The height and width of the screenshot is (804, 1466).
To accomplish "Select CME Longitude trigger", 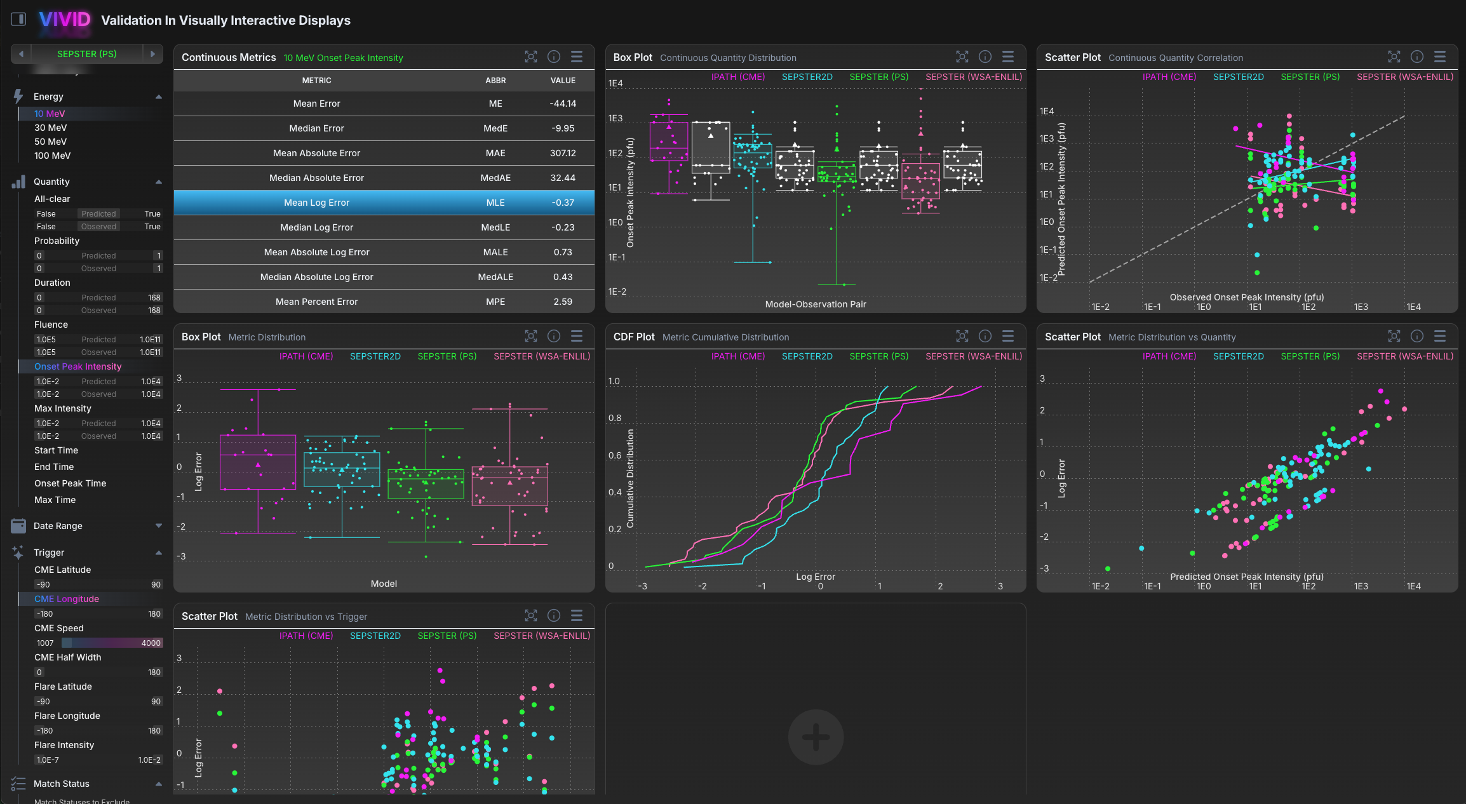I will (66, 599).
